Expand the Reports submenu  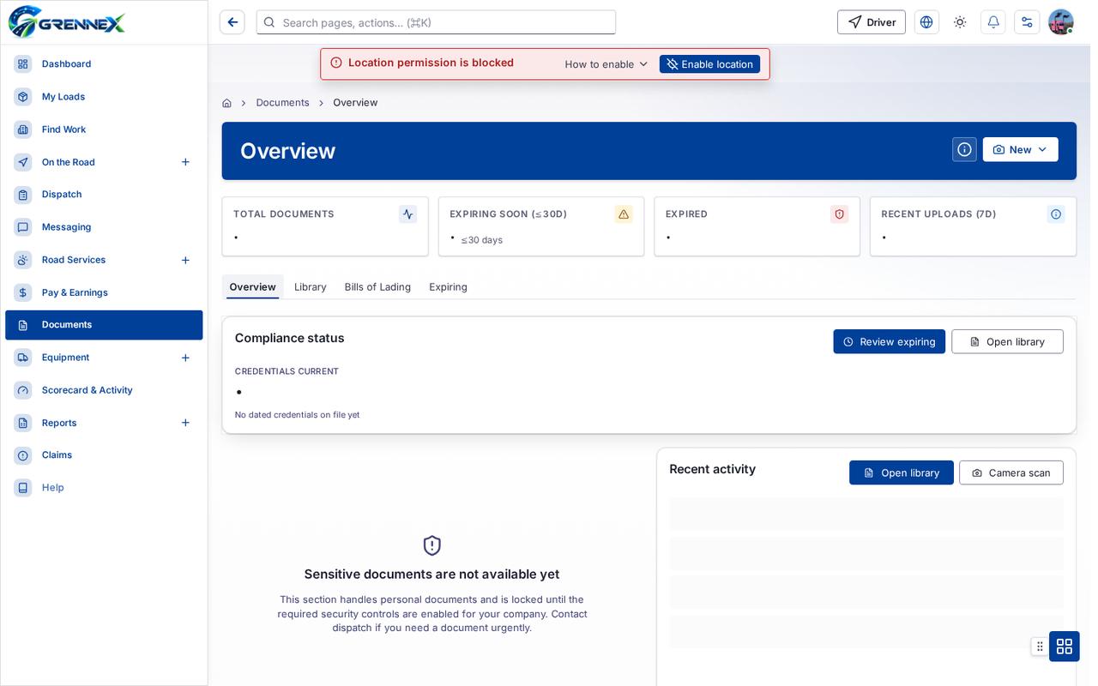click(185, 423)
